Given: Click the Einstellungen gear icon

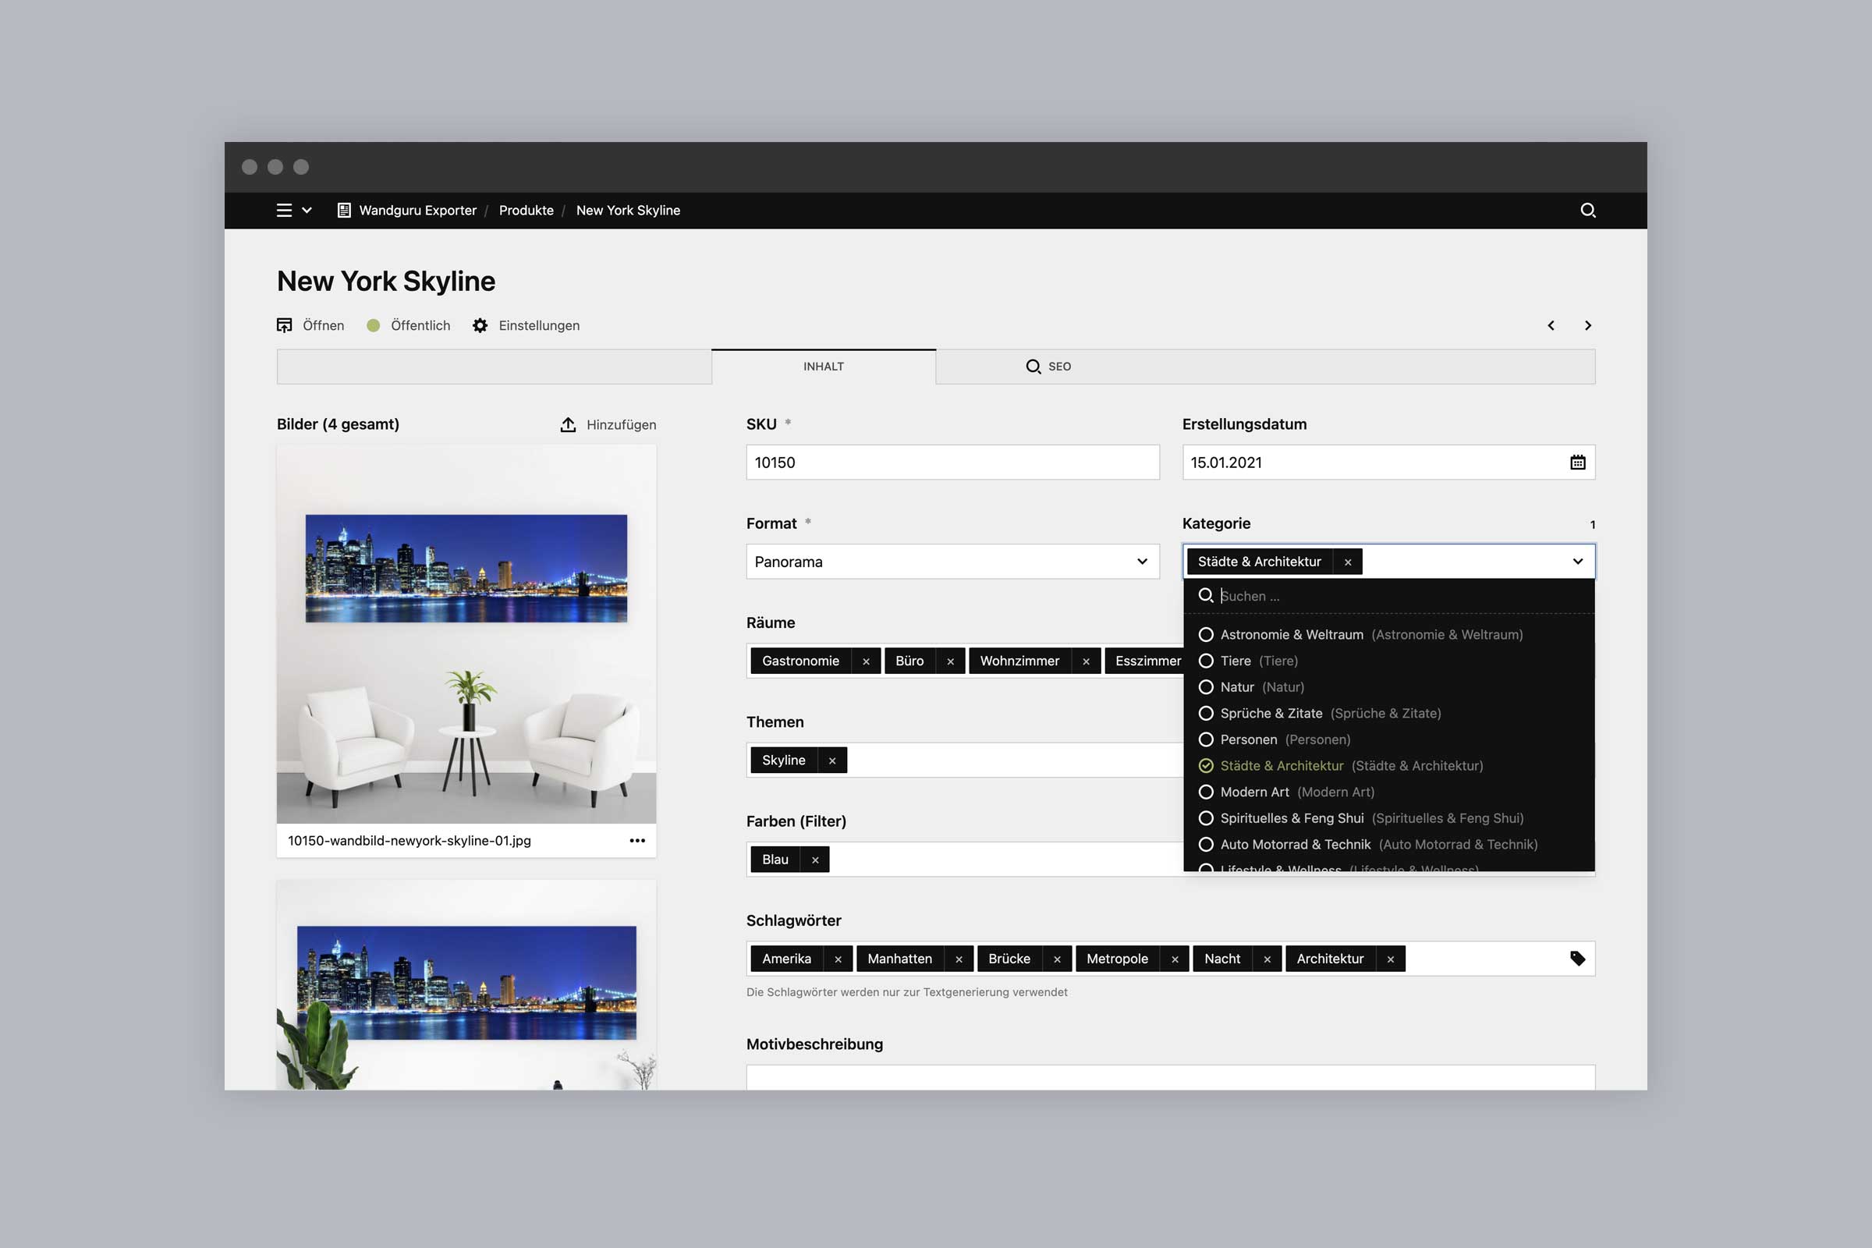Looking at the screenshot, I should (480, 325).
